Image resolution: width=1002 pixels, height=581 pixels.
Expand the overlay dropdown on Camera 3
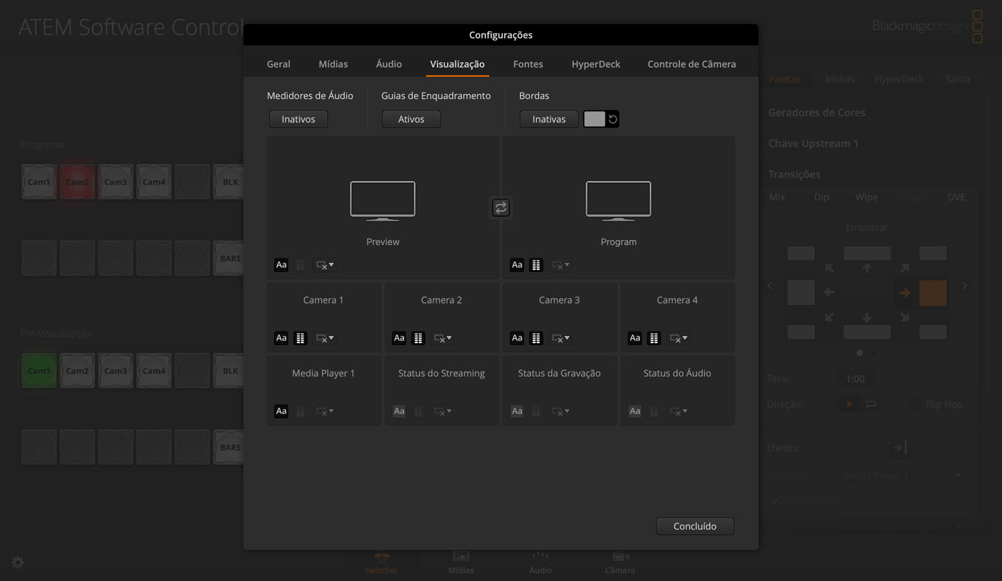tap(560, 338)
